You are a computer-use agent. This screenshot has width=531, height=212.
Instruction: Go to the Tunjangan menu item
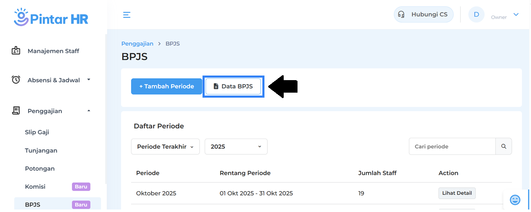(x=41, y=151)
